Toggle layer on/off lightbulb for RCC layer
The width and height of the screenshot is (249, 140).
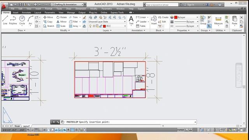(x=90, y=26)
